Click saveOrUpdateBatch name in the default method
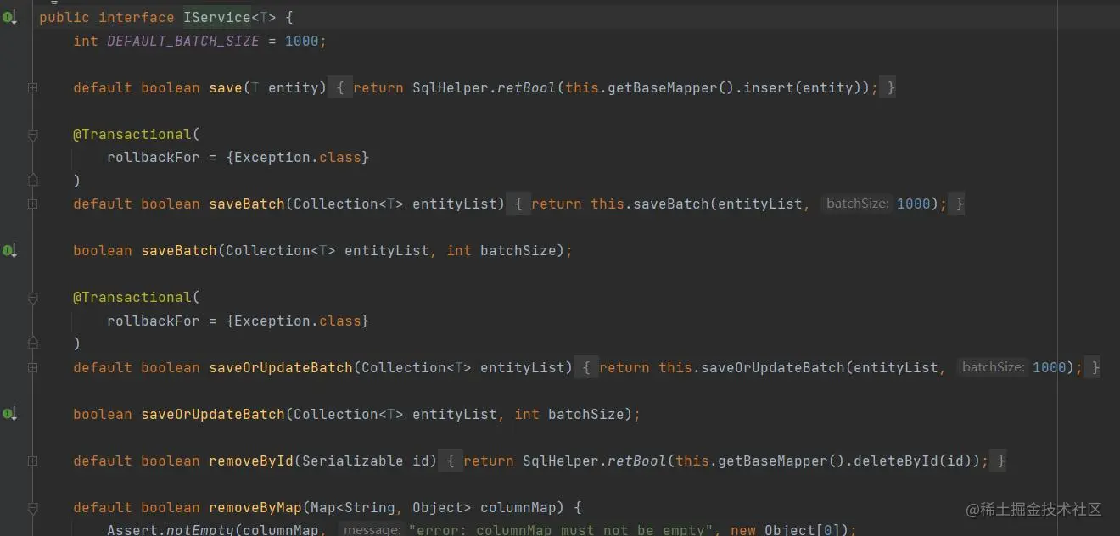The height and width of the screenshot is (536, 1120). (281, 367)
